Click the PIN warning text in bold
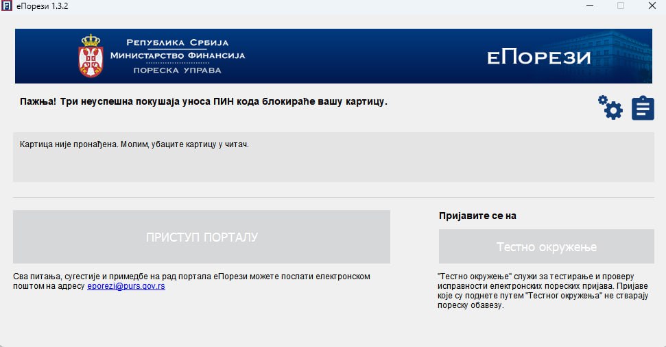 point(204,102)
